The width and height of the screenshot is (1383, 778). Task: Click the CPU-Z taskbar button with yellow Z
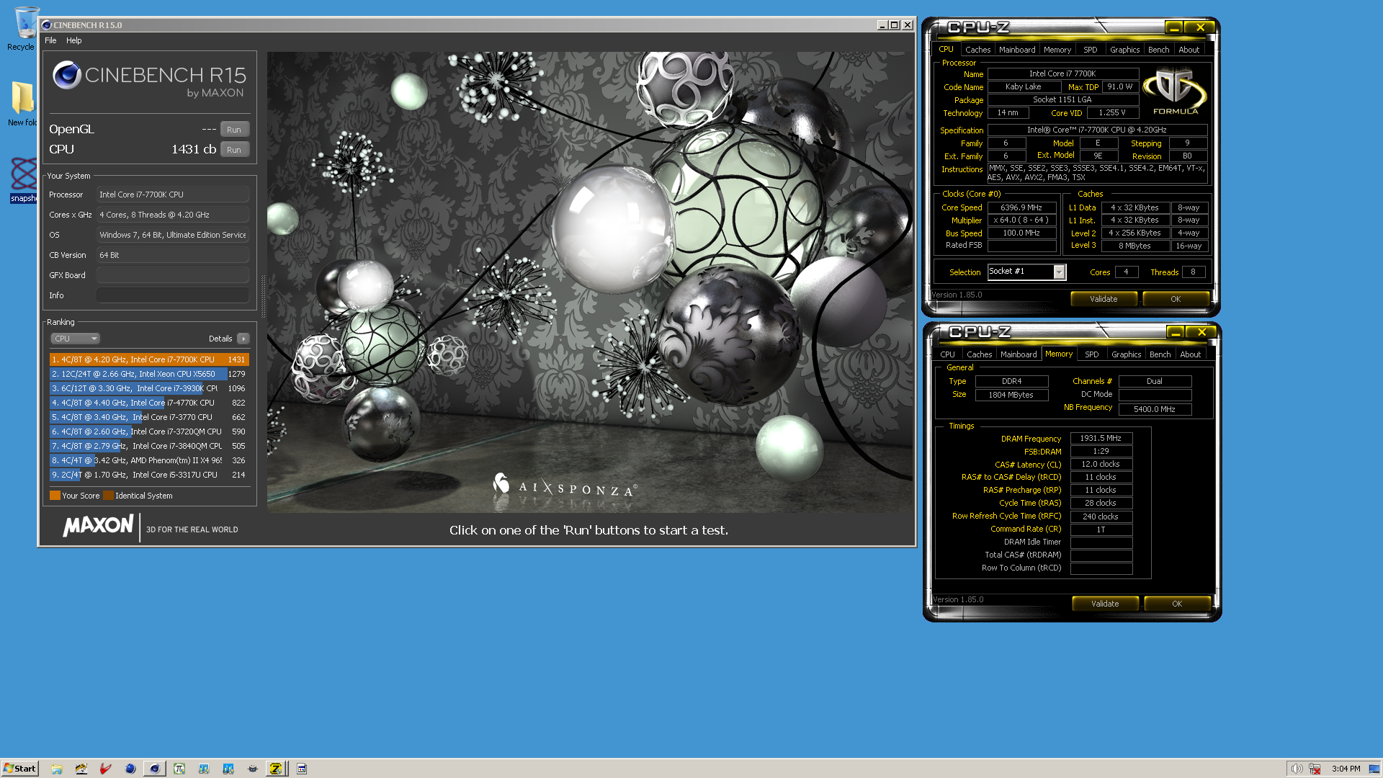(x=276, y=769)
